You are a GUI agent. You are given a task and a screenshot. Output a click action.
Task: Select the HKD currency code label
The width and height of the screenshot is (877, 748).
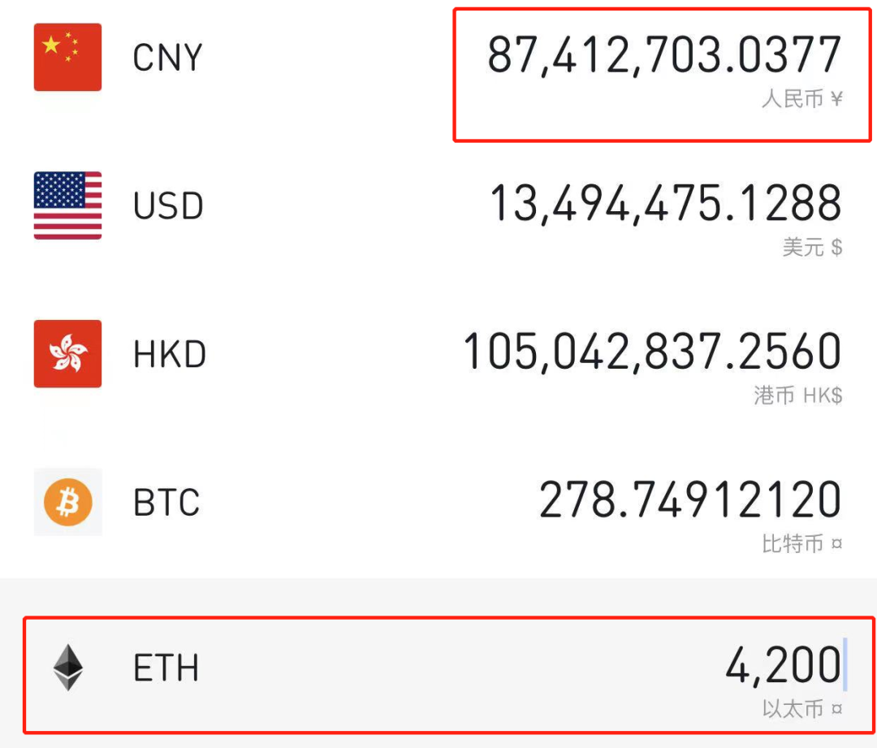[170, 353]
